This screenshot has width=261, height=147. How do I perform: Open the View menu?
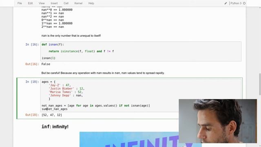pyautogui.click(x=42, y=3)
